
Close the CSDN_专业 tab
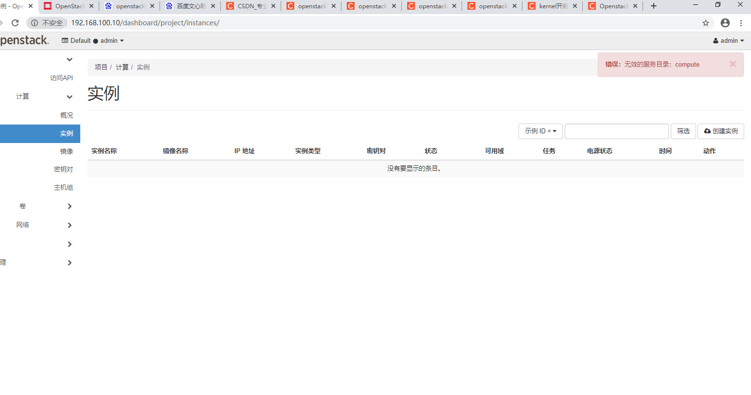point(273,6)
